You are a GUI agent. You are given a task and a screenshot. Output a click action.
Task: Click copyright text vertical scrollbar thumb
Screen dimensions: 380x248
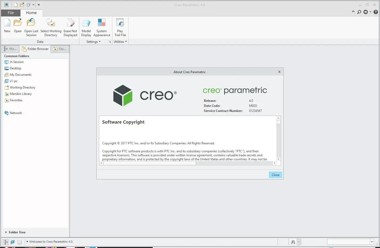pyautogui.click(x=279, y=122)
